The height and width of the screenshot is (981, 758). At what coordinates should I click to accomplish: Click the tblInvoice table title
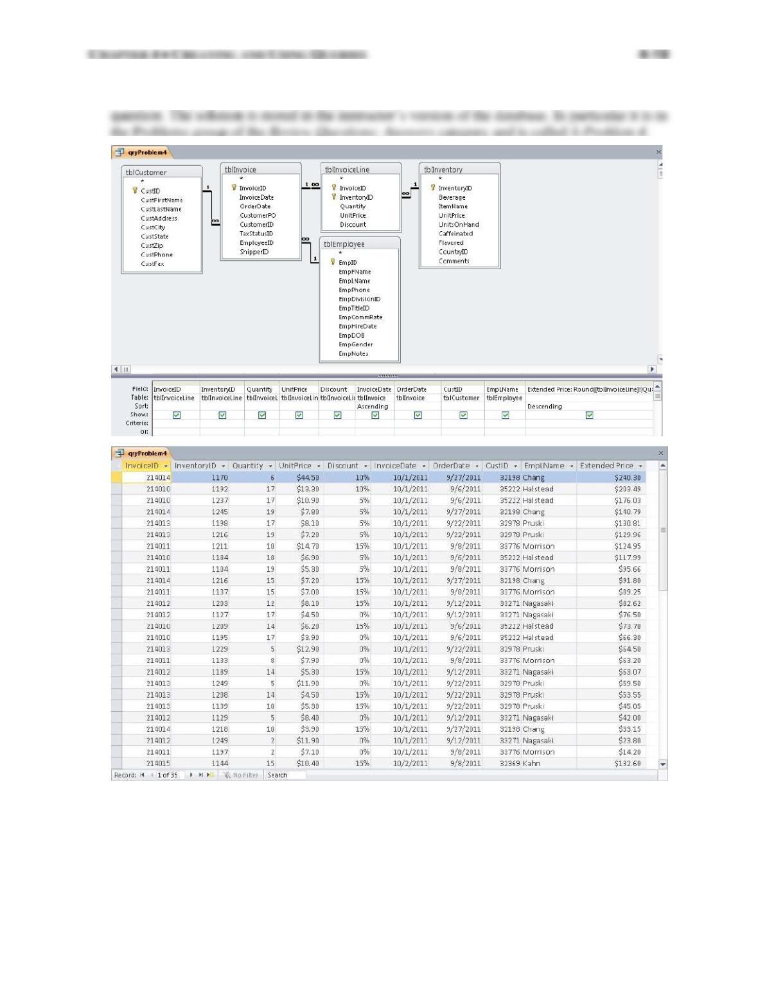pyautogui.click(x=240, y=170)
